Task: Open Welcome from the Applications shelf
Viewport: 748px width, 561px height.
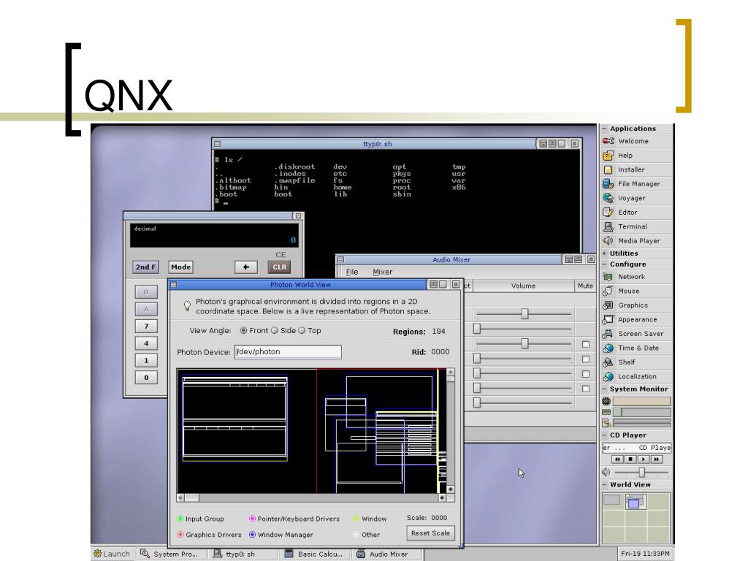Action: click(636, 141)
